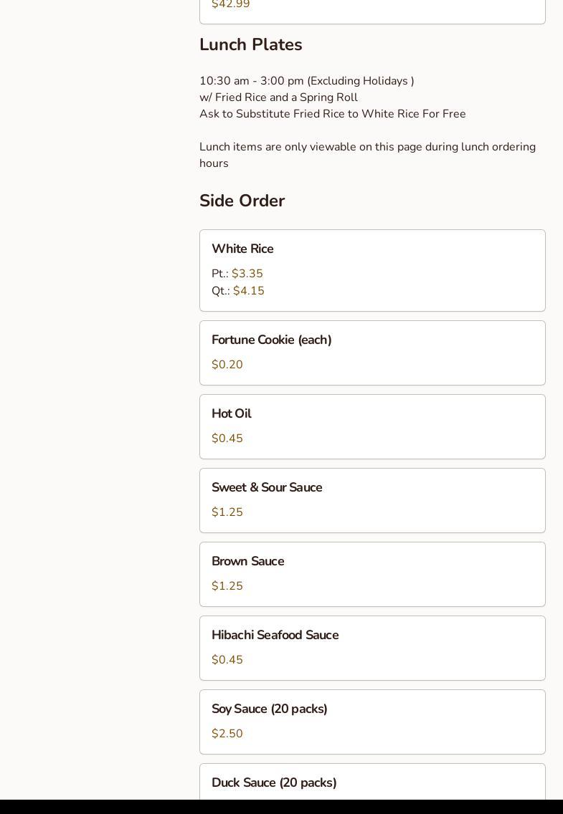Screen dimensions: 563x814
Task: Click the Fortune Cookie $0.20 price
Action: pos(227,365)
